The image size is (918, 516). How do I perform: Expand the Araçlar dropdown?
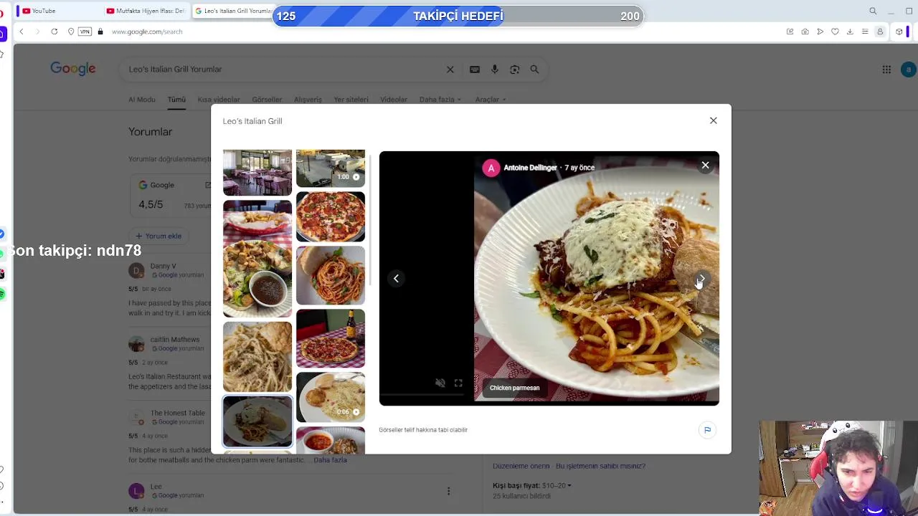[491, 100]
